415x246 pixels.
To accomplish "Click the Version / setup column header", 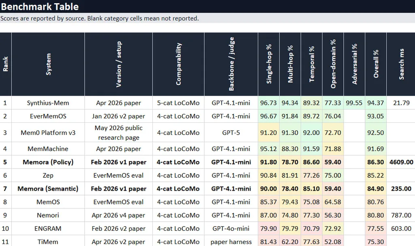I will 119,64.
